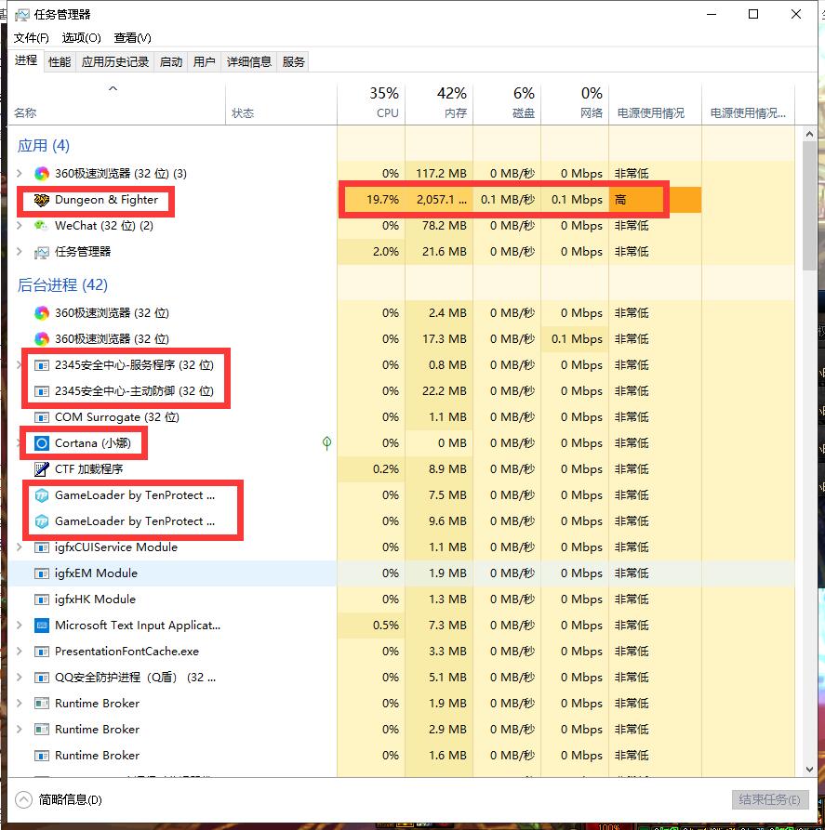The width and height of the screenshot is (825, 830).
Task: Click scroll down arrow of process list
Action: click(x=809, y=770)
